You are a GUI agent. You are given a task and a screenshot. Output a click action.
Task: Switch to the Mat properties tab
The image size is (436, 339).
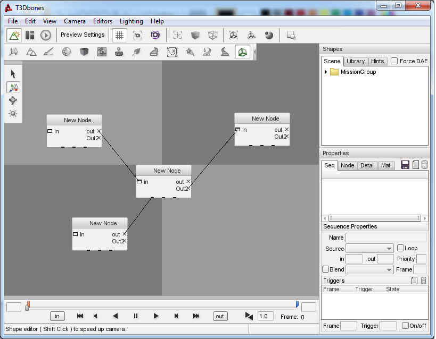385,165
